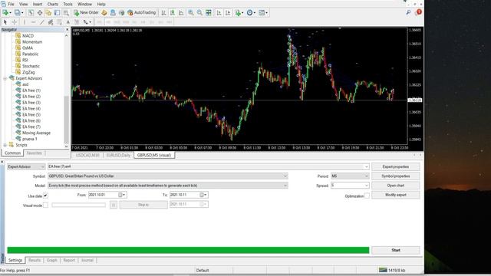Select the vertical line drawing tool

click(25, 22)
